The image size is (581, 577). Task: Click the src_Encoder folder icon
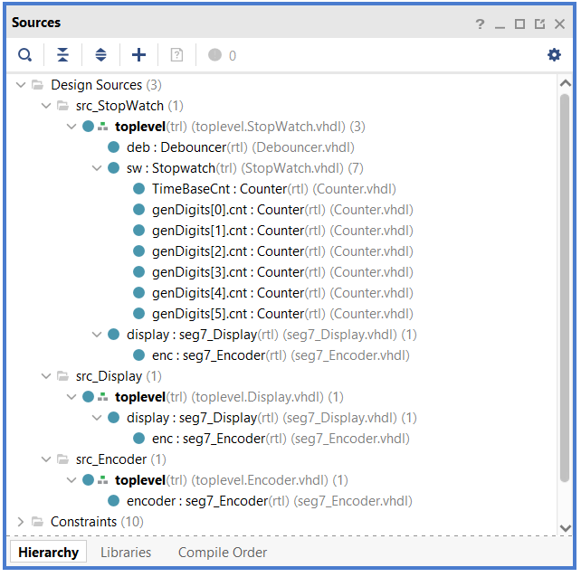62,459
